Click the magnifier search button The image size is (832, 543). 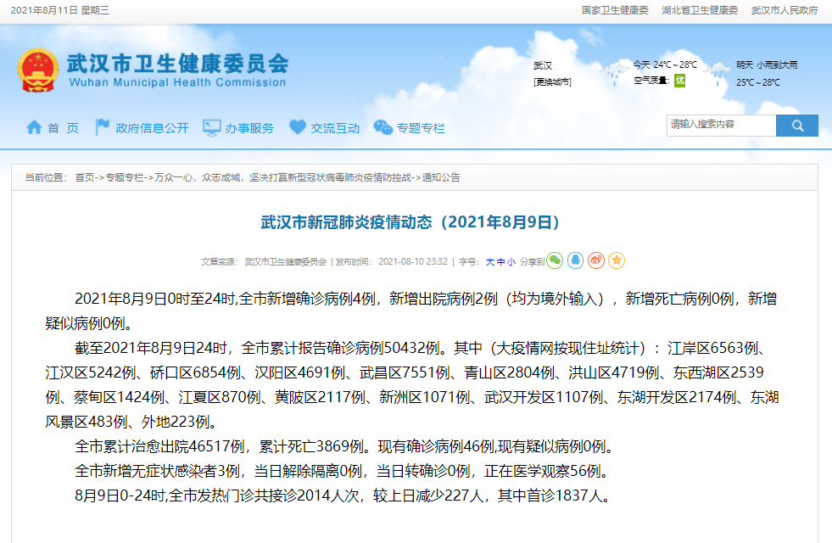pos(797,126)
